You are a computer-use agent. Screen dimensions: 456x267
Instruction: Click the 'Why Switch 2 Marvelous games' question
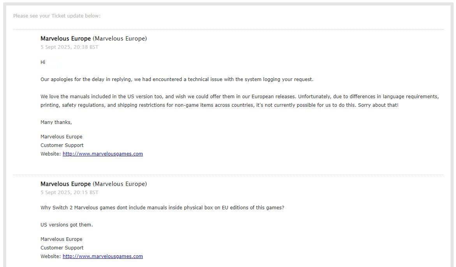coord(162,208)
